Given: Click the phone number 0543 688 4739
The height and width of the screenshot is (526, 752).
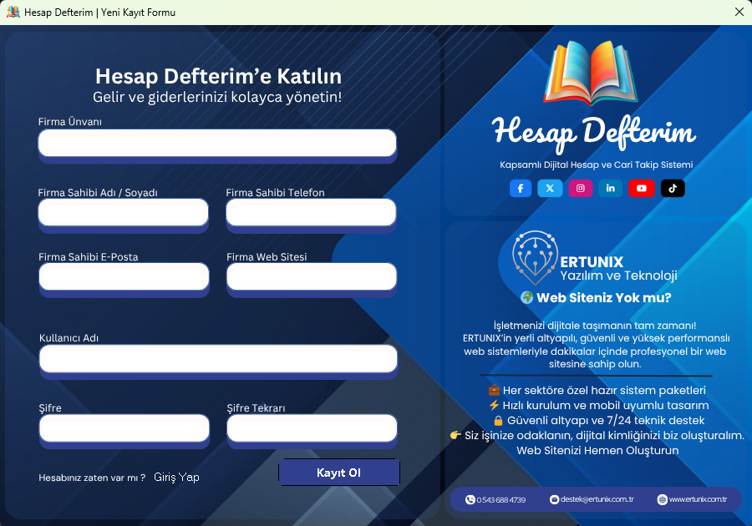Looking at the screenshot, I should [x=495, y=499].
